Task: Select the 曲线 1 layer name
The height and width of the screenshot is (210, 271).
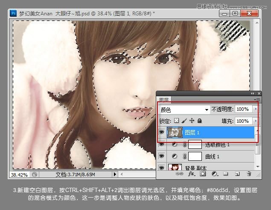Action: 212,157
